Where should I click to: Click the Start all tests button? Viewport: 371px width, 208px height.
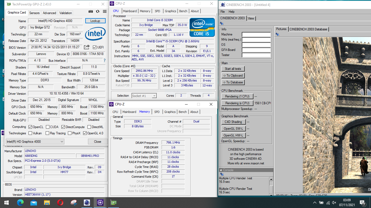point(233,69)
